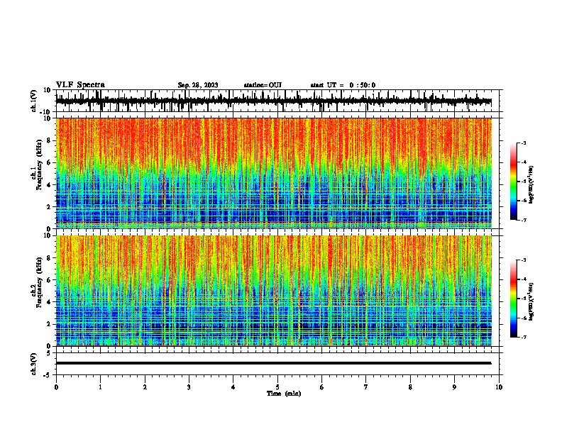This screenshot has width=562, height=434.
Task: Click the "station=OUI" header label
Action: [x=263, y=85]
